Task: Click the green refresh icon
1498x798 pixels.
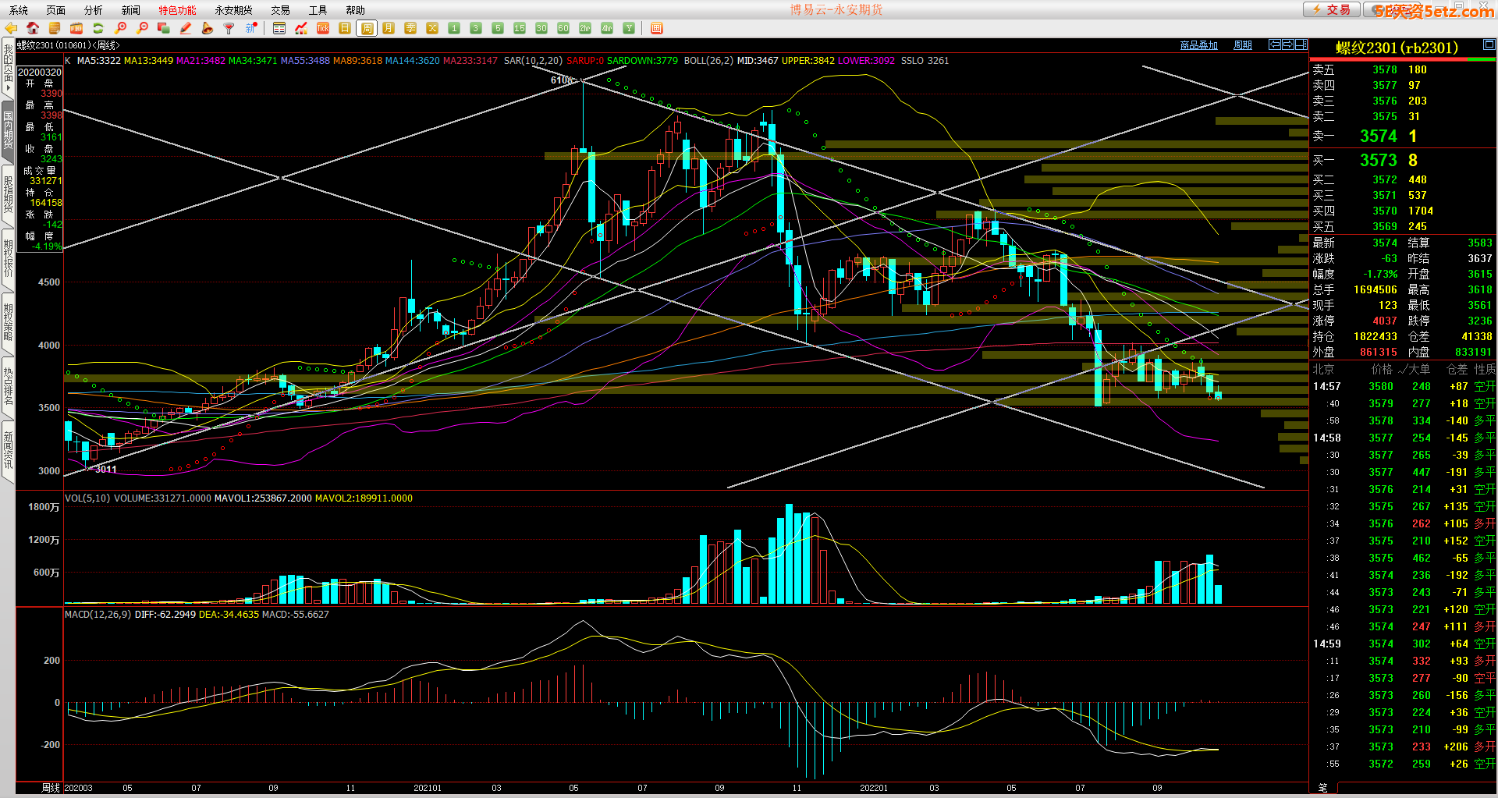Action: [x=98, y=28]
